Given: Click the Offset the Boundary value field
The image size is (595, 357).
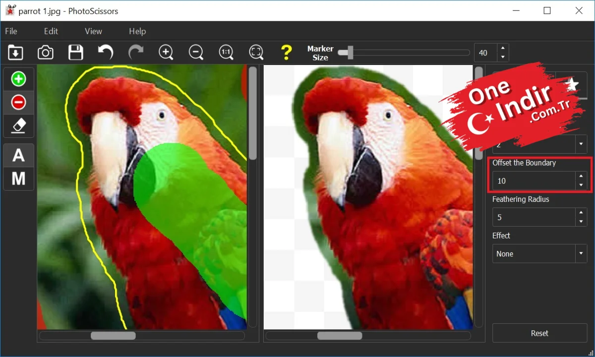Looking at the screenshot, I should click(x=534, y=181).
